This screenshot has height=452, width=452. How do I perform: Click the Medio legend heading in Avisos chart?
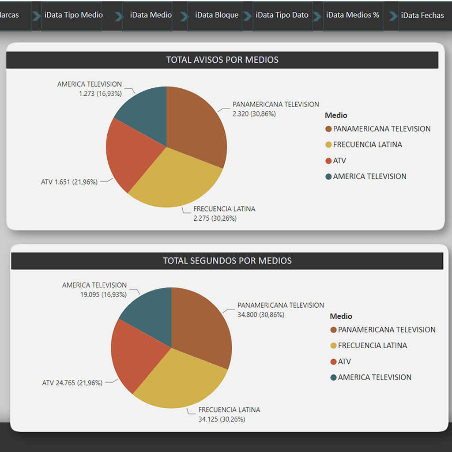coord(336,116)
